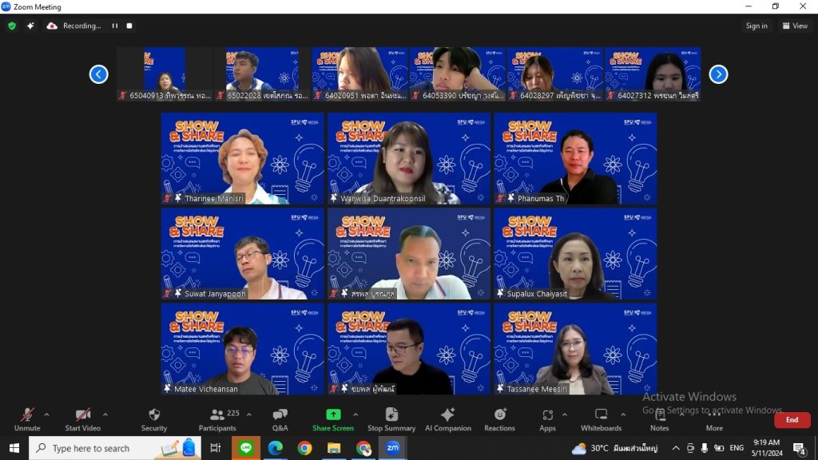Unmute the microphone
Image resolution: width=818 pixels, height=460 pixels.
pos(27,420)
